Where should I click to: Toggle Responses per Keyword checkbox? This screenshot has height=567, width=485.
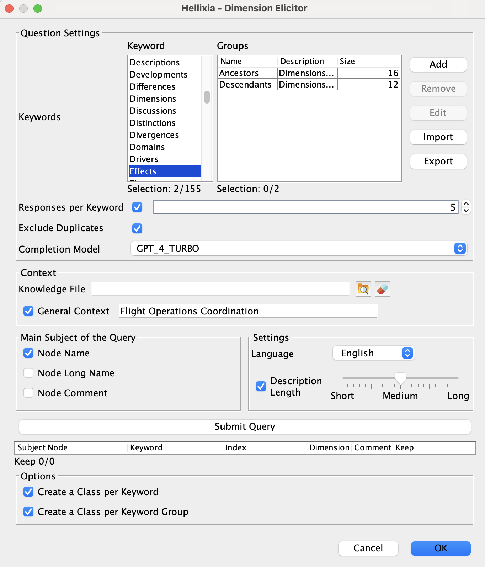pyautogui.click(x=137, y=207)
